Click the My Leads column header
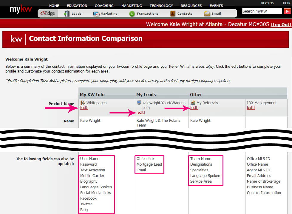Viewport: 292px width, 214px height. 146,95
